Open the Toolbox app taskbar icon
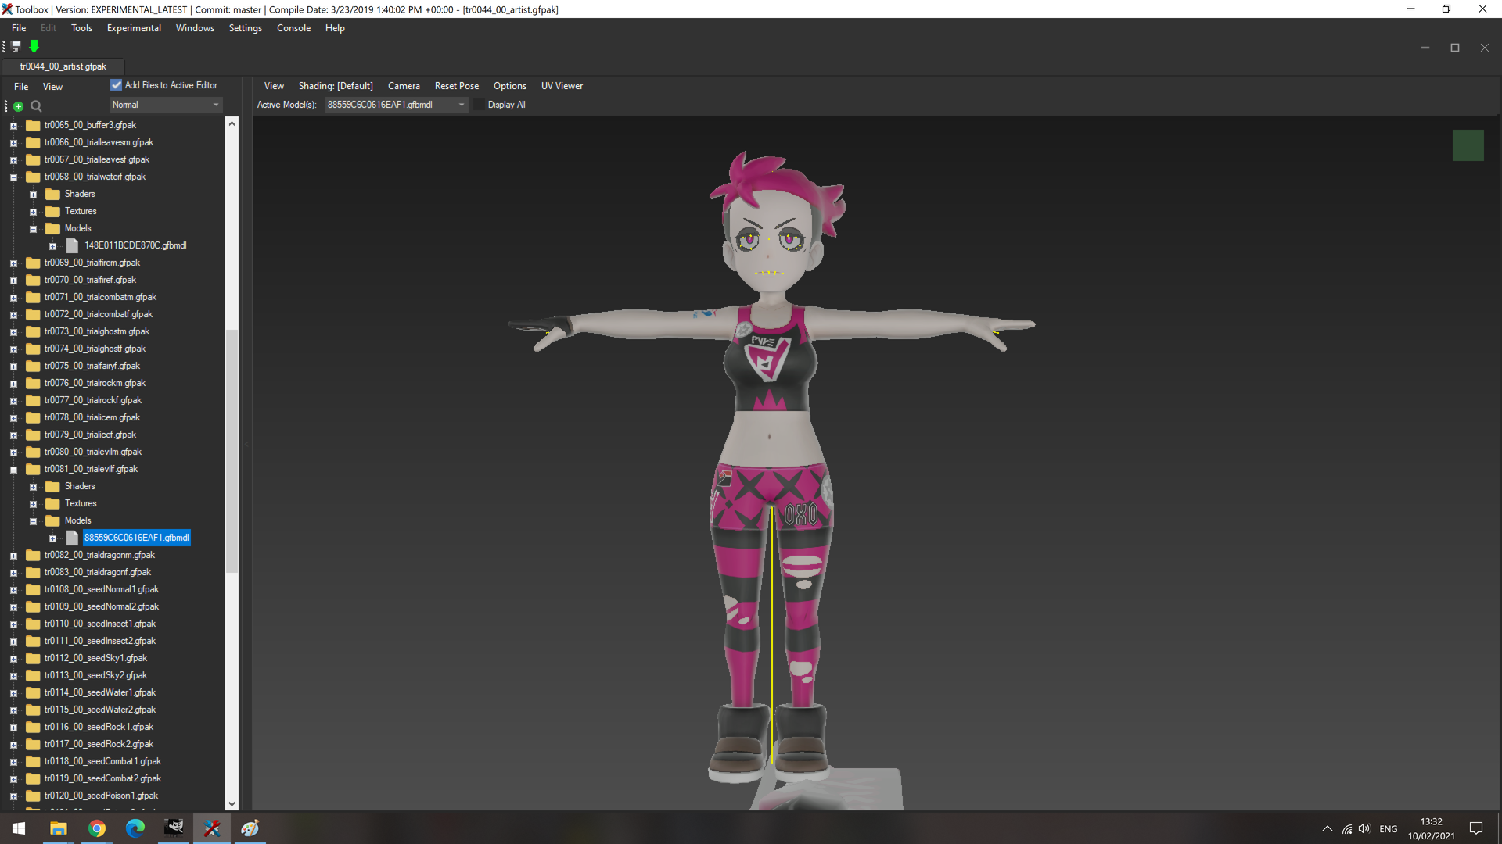 212,828
